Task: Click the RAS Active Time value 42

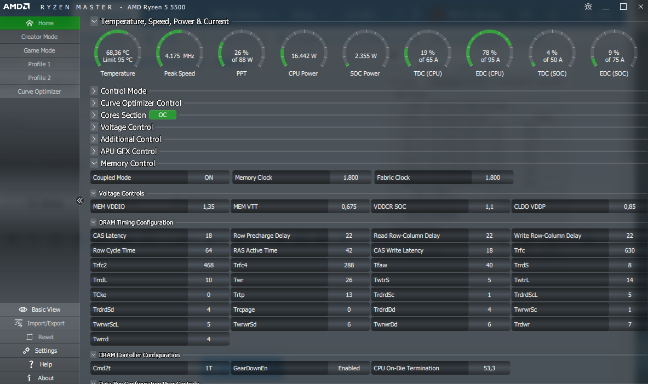Action: pyautogui.click(x=349, y=250)
